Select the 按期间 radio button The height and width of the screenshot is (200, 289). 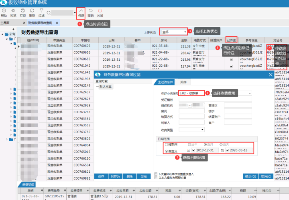tap(167, 144)
